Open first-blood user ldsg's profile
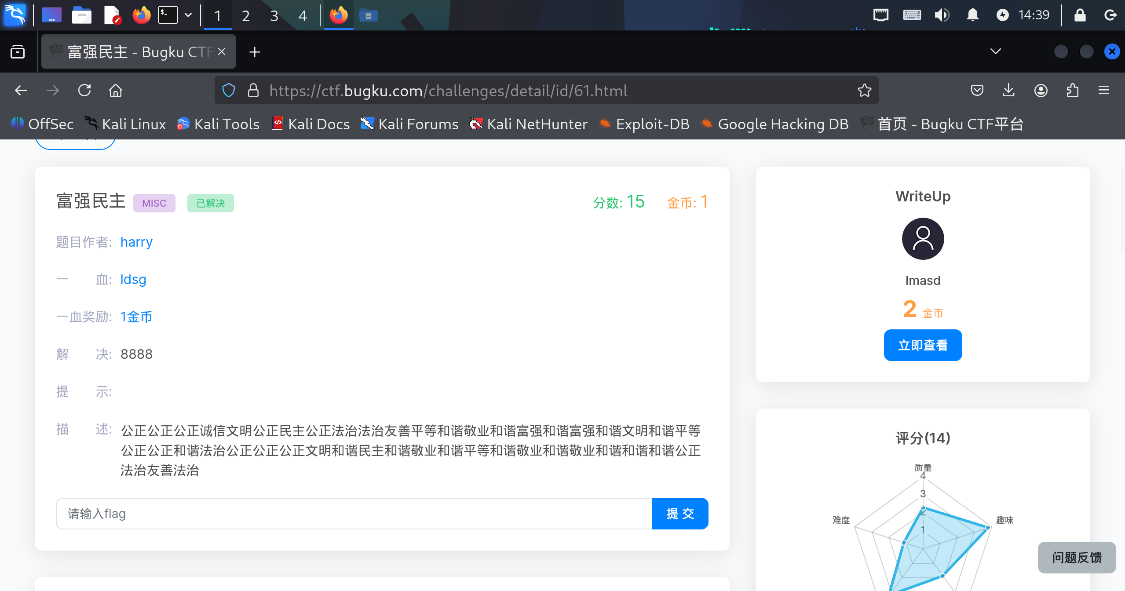 pyautogui.click(x=133, y=280)
